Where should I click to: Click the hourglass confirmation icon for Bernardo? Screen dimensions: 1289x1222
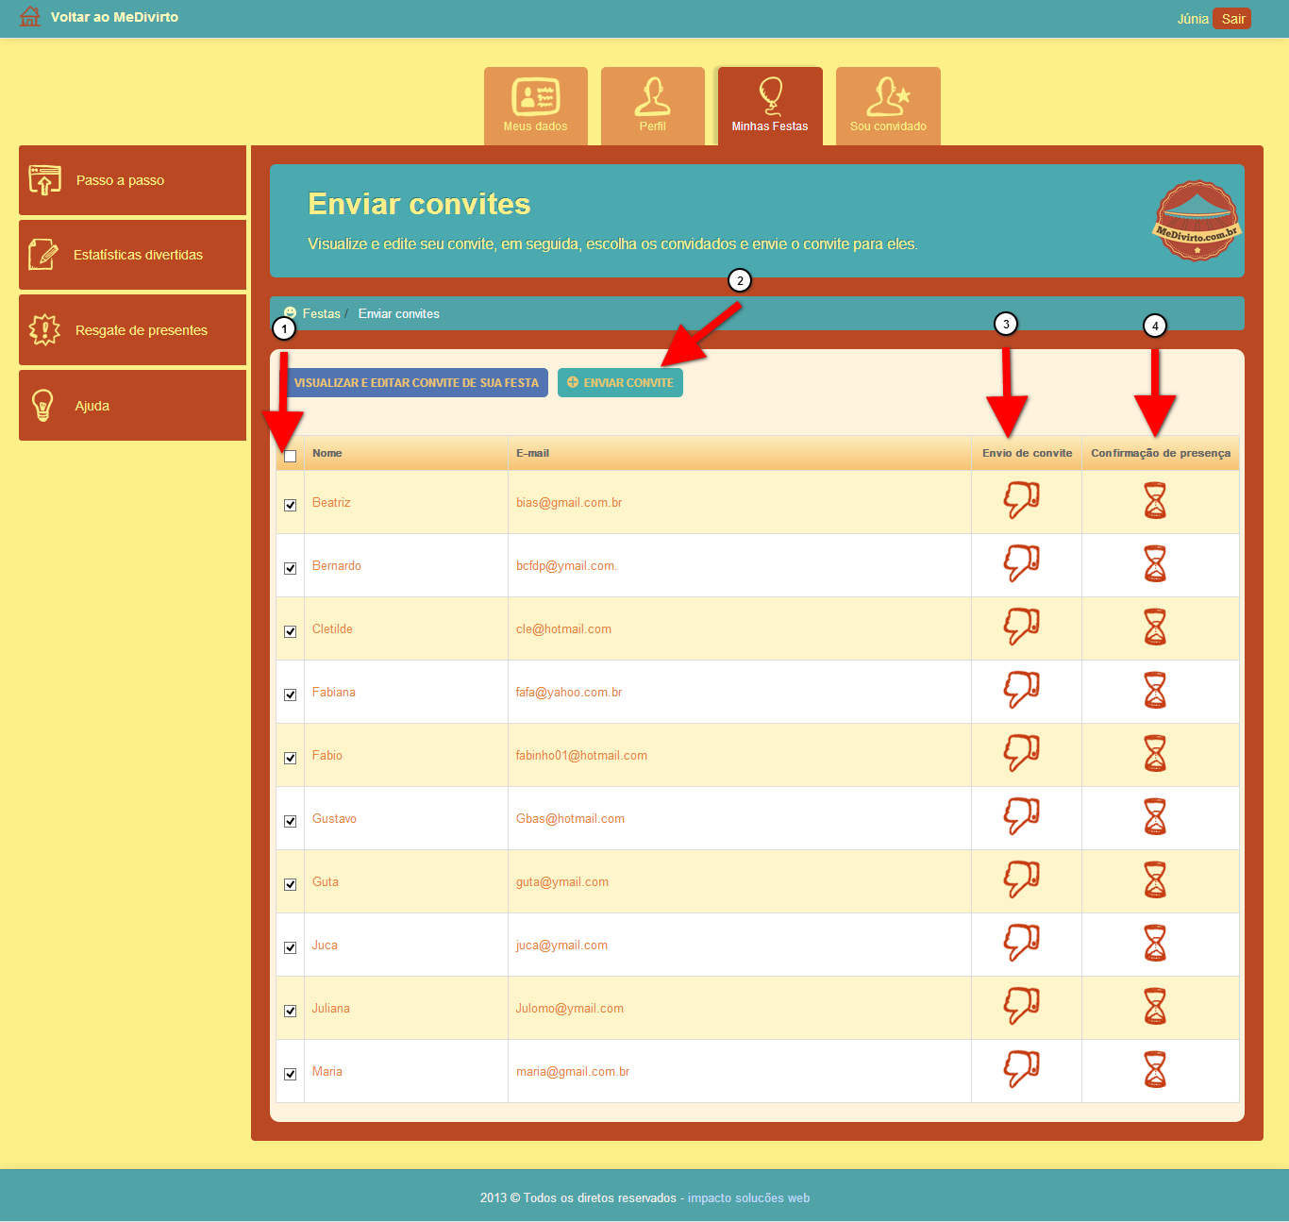1155,564
